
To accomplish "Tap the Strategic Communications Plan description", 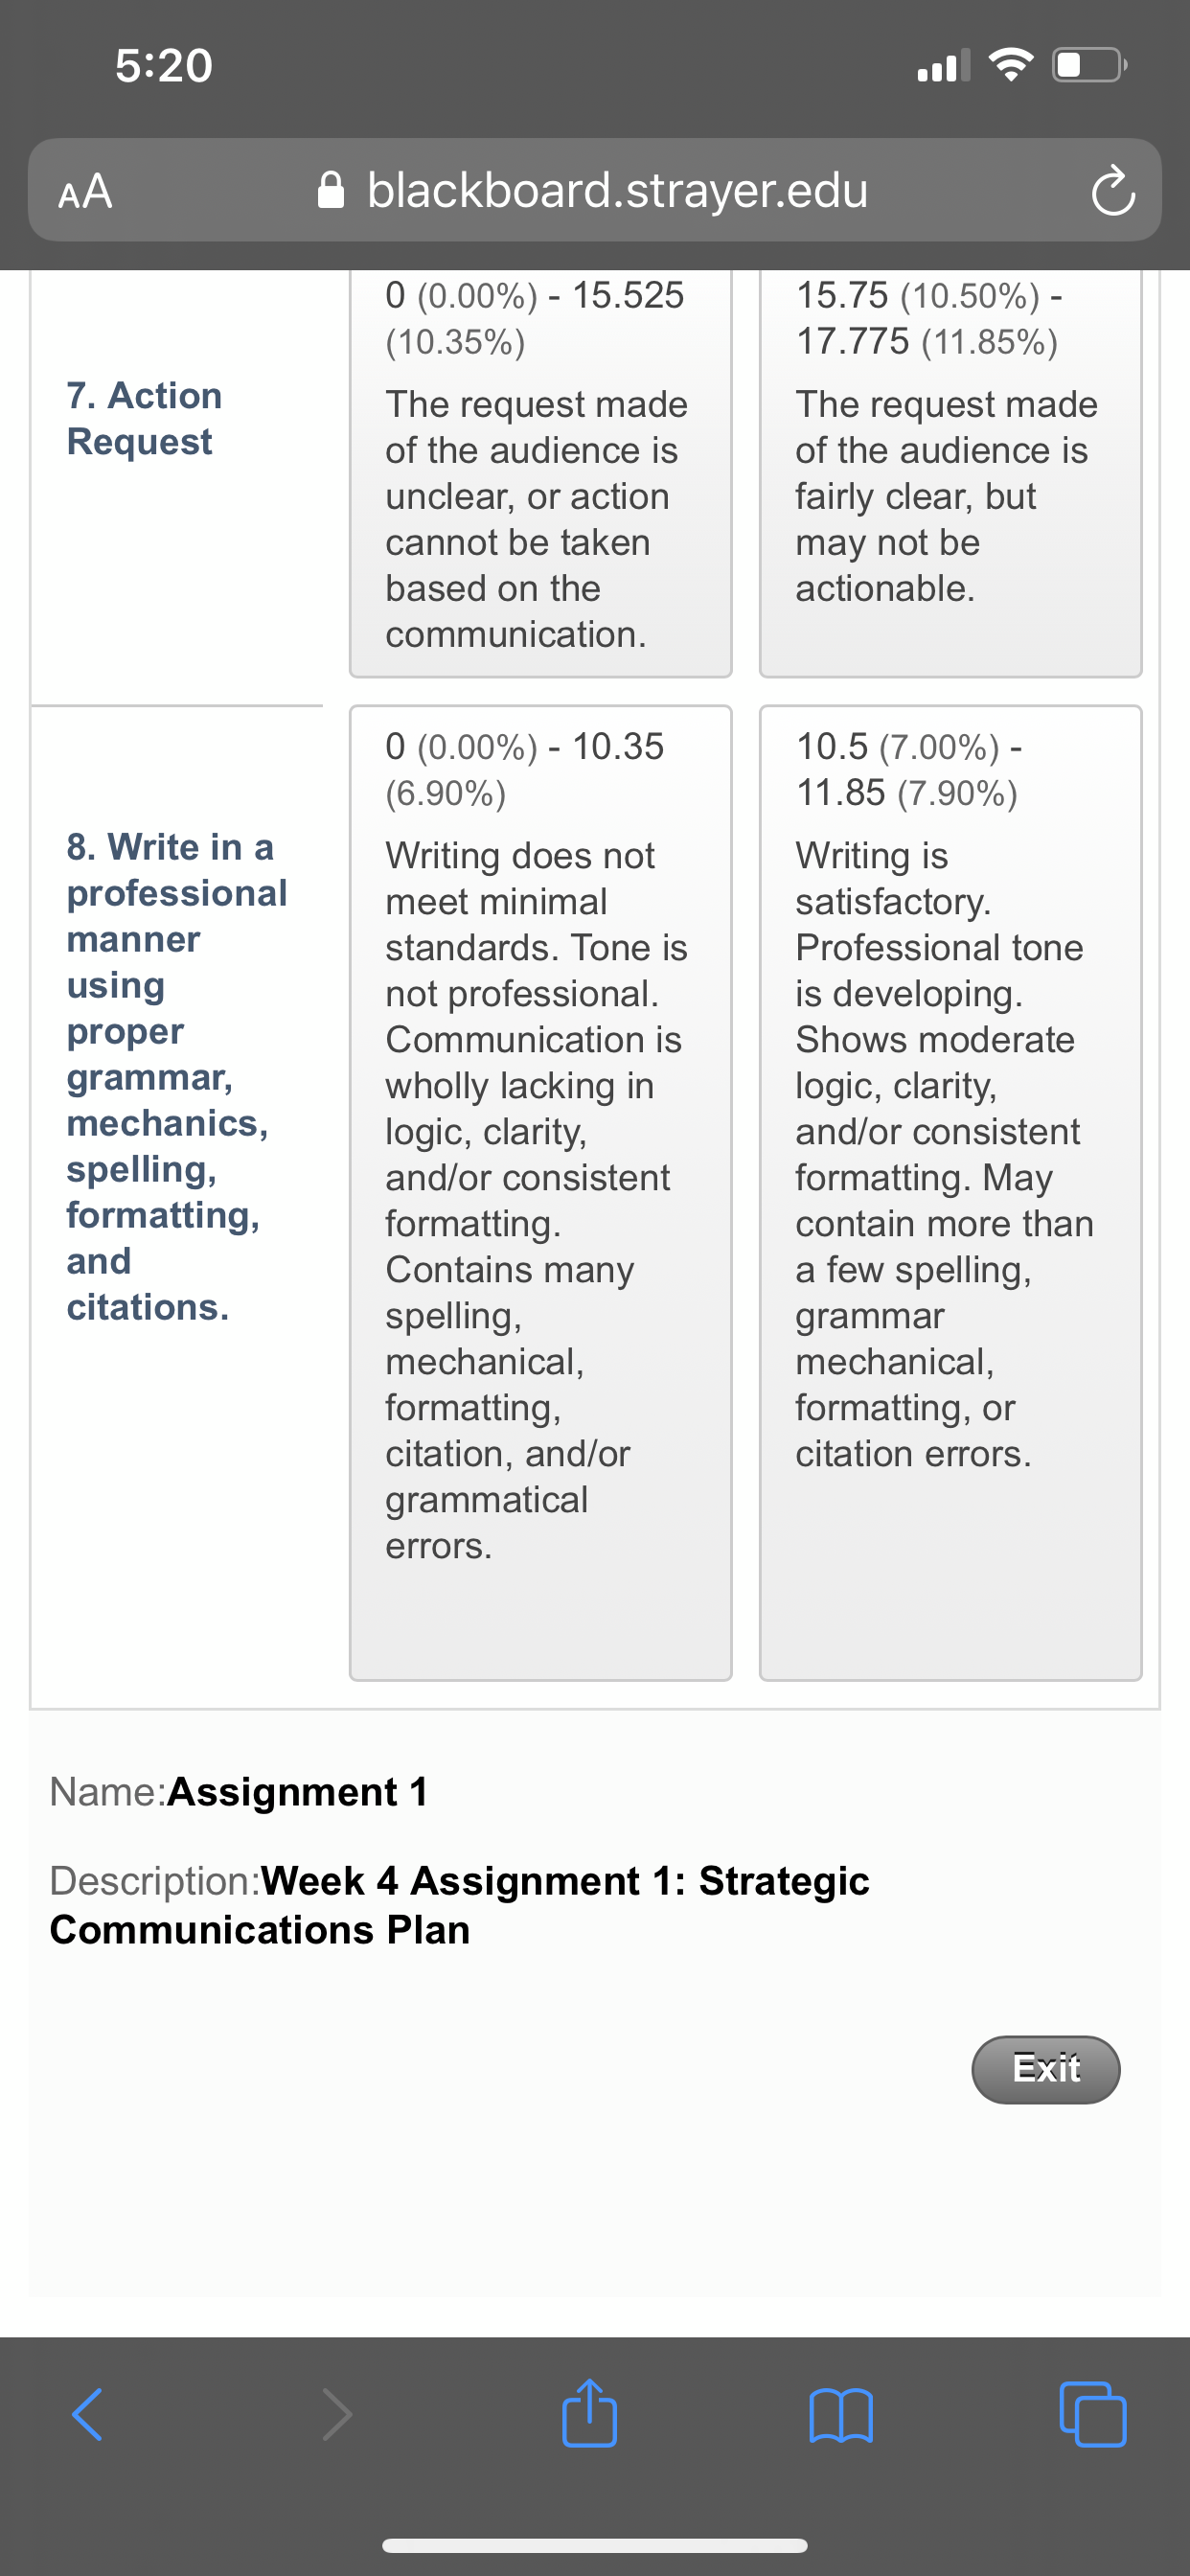I will point(460,1904).
